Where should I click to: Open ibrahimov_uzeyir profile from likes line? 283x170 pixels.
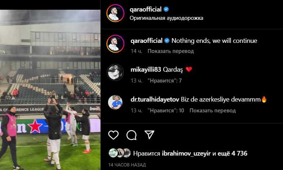[x=186, y=153]
